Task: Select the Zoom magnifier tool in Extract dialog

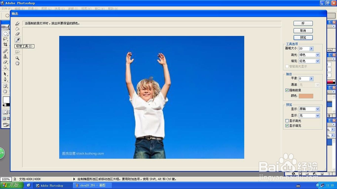Action: (18, 58)
